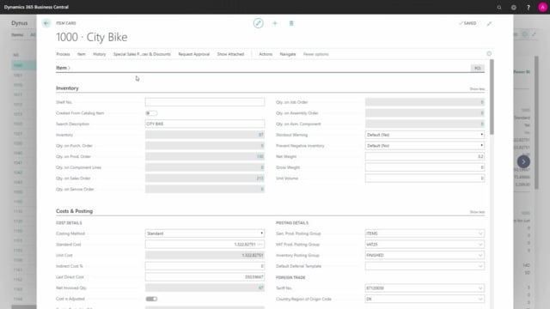The width and height of the screenshot is (550, 309).
Task: Open Country/Region of Origin Code dropdown
Action: point(480,299)
